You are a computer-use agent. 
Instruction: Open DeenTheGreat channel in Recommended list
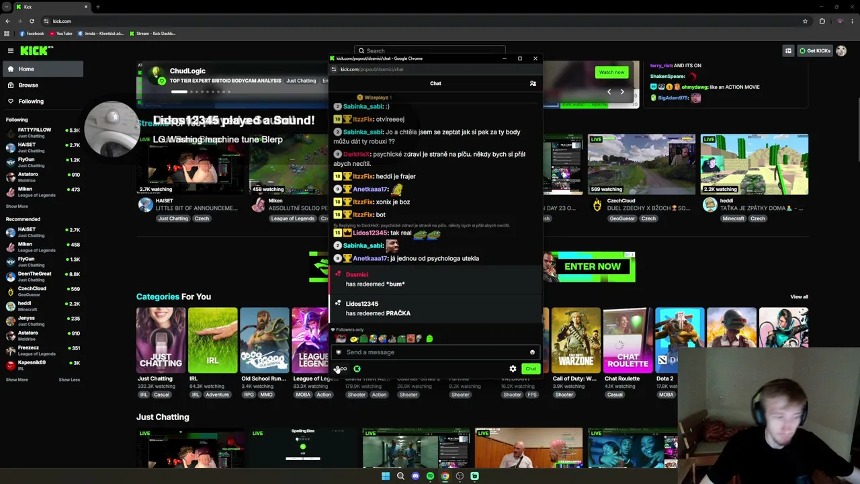pos(42,276)
